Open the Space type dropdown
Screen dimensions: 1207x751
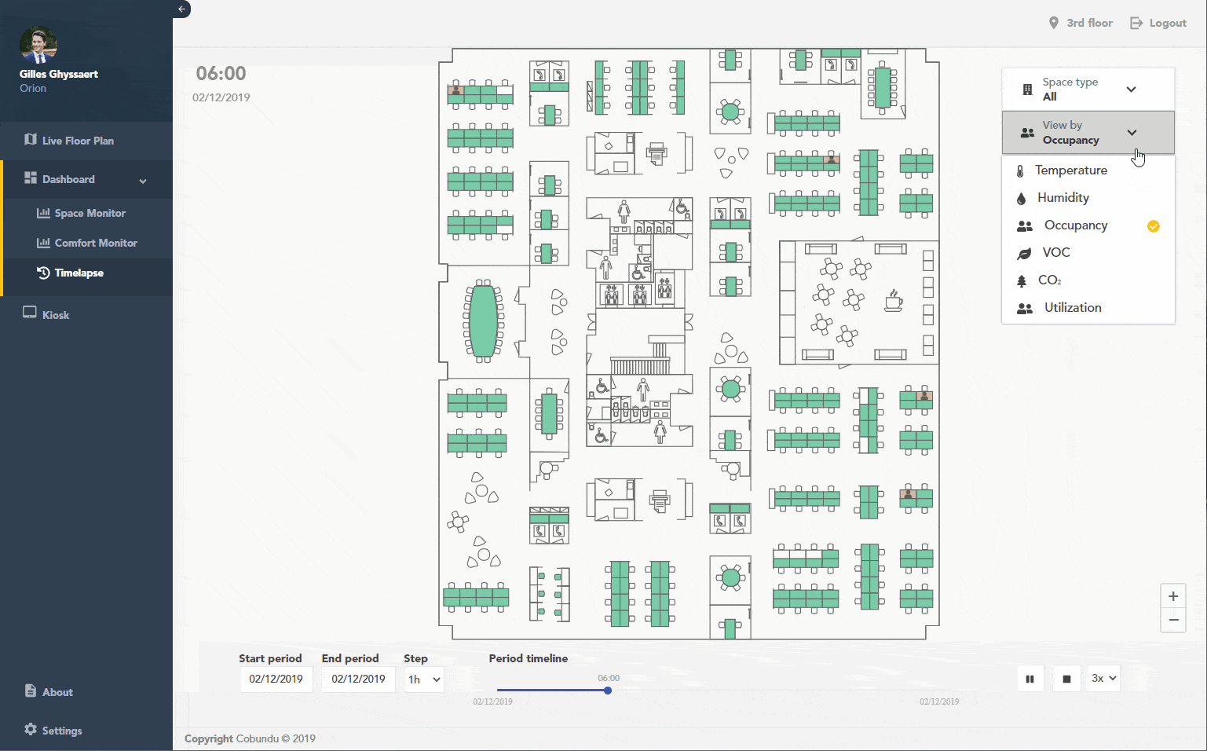tap(1088, 90)
